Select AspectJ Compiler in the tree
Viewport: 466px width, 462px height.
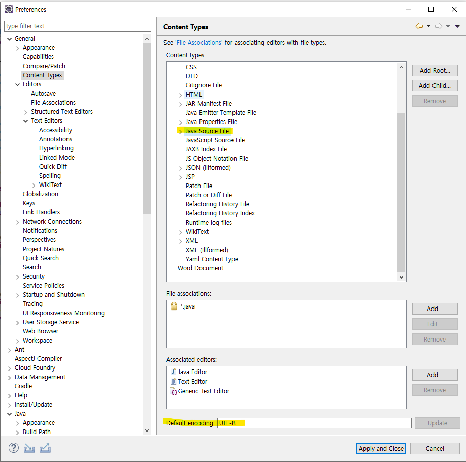[x=39, y=358]
